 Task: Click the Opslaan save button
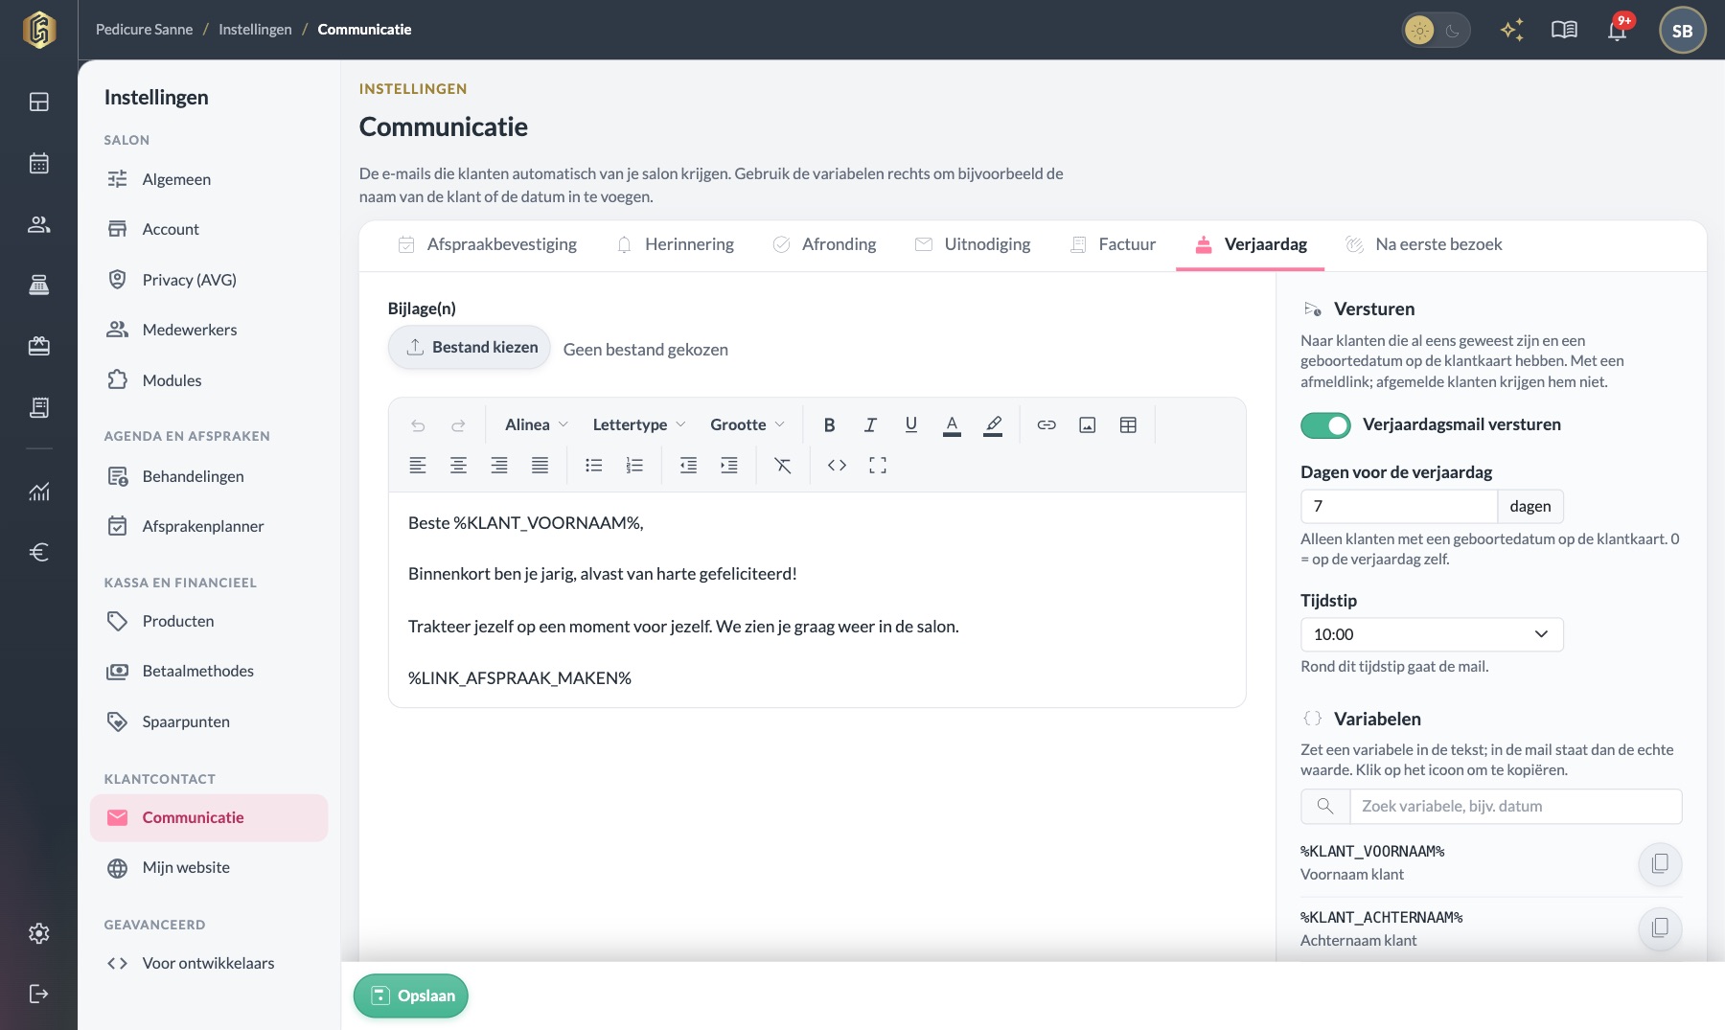pyautogui.click(x=411, y=996)
